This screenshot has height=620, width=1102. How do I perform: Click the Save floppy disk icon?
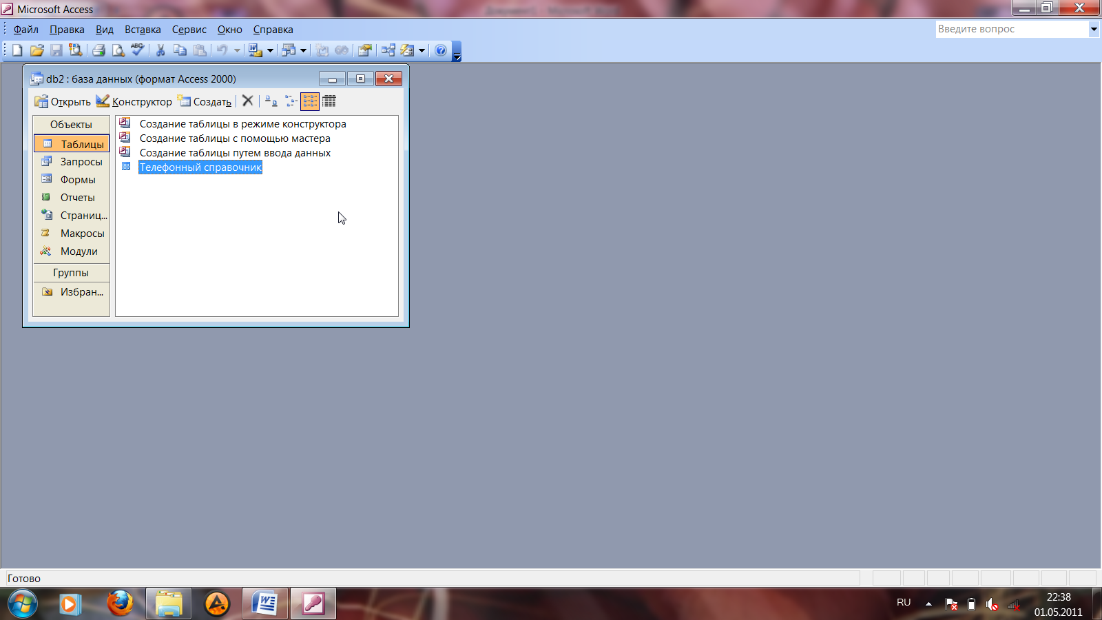tap(56, 50)
